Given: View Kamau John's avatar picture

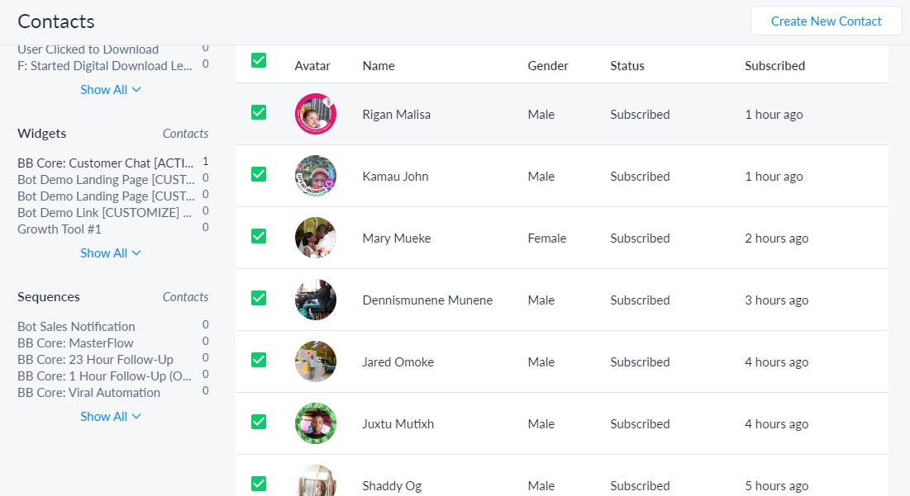Looking at the screenshot, I should point(315,176).
